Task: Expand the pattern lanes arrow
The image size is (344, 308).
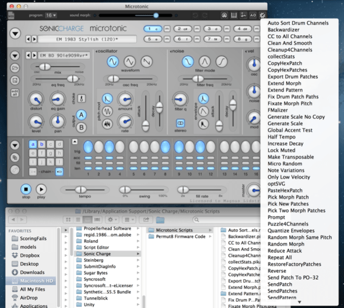Action: pos(74,142)
